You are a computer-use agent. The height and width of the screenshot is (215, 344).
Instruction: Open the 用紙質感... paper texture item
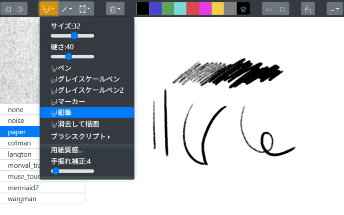(87, 150)
